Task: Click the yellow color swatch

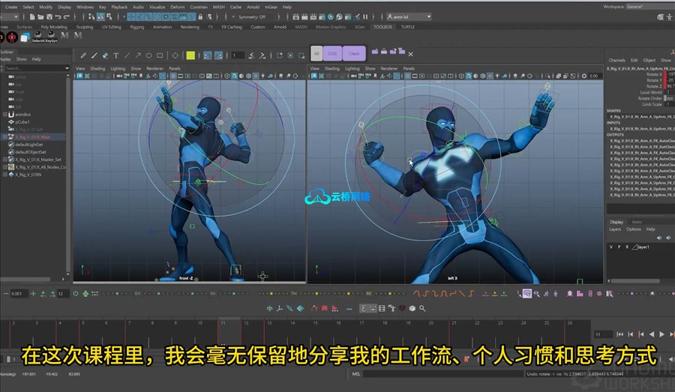Action: [190, 55]
